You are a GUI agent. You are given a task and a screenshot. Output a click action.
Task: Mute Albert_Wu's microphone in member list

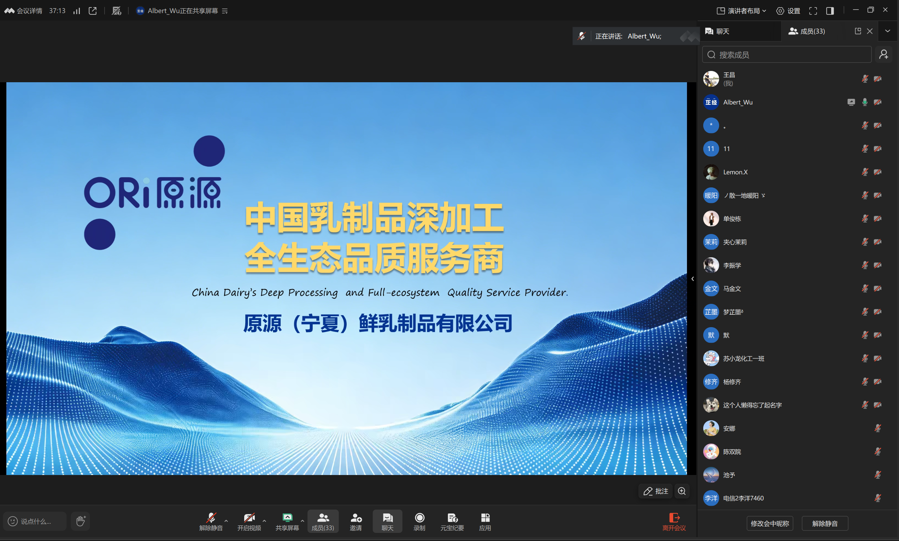(x=865, y=102)
